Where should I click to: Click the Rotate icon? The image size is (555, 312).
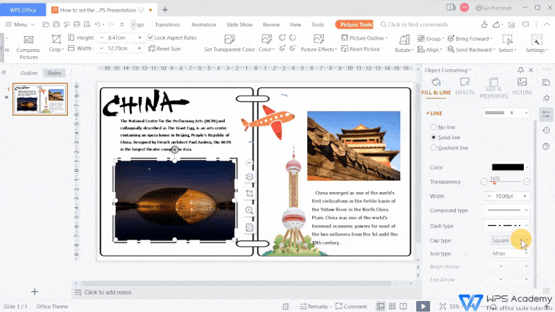tap(404, 40)
